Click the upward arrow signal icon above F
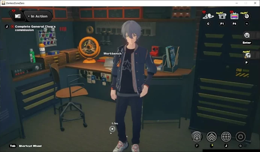Screen dimensions: 260x152 point(197,137)
